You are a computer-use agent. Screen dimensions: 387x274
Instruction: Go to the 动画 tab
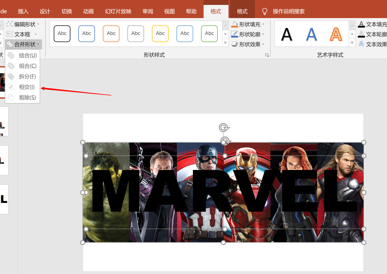88,11
